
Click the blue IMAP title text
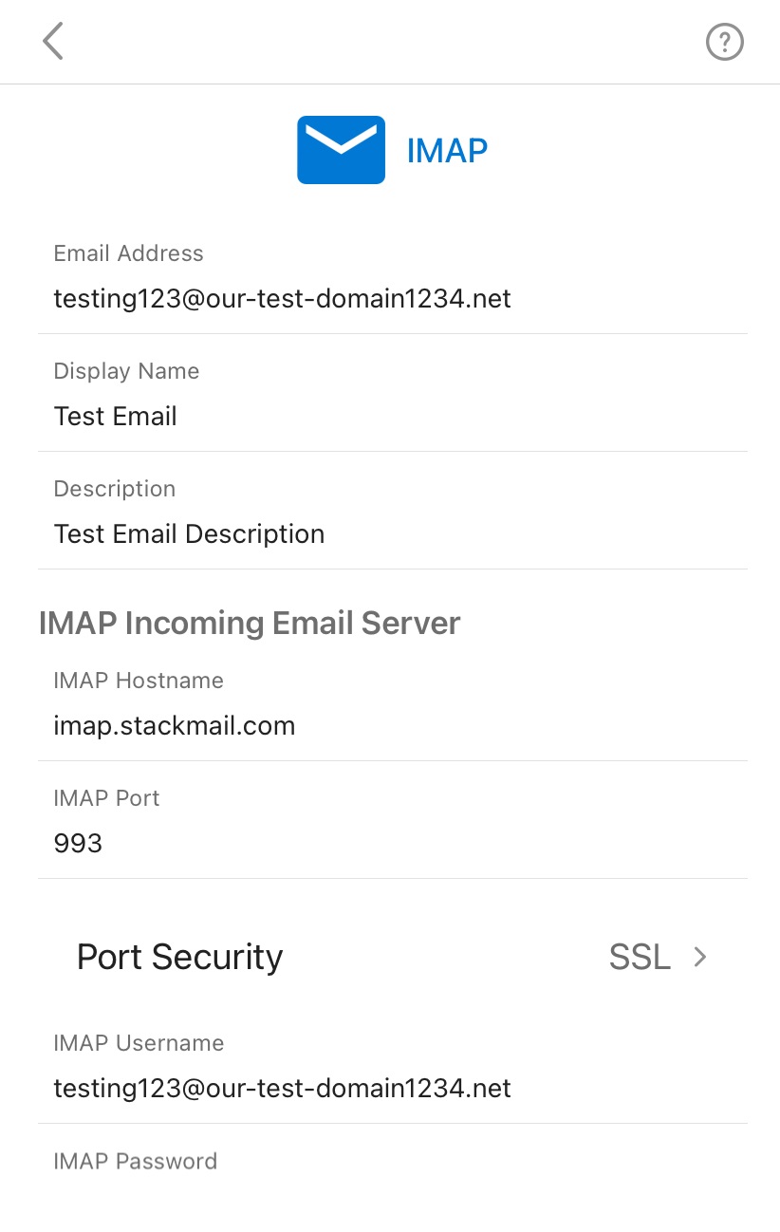click(447, 150)
